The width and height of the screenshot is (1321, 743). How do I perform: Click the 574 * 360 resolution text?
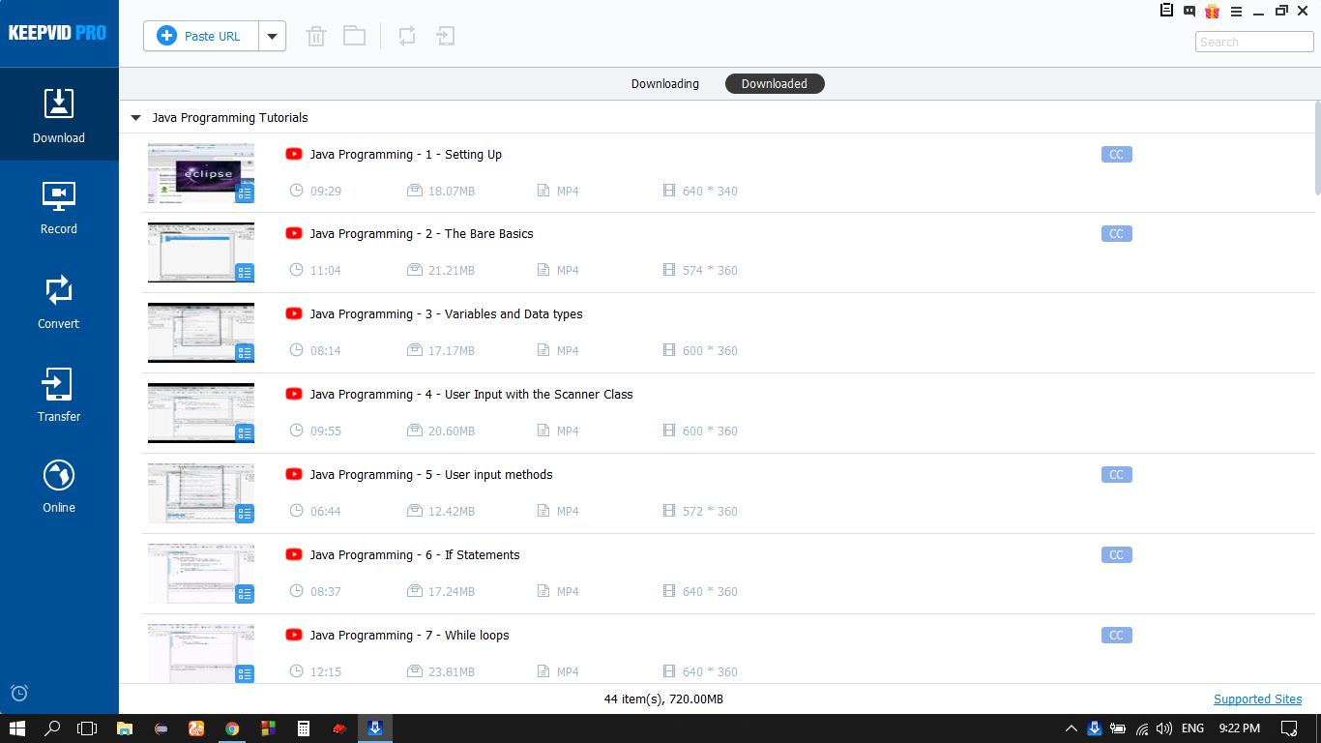click(x=710, y=271)
